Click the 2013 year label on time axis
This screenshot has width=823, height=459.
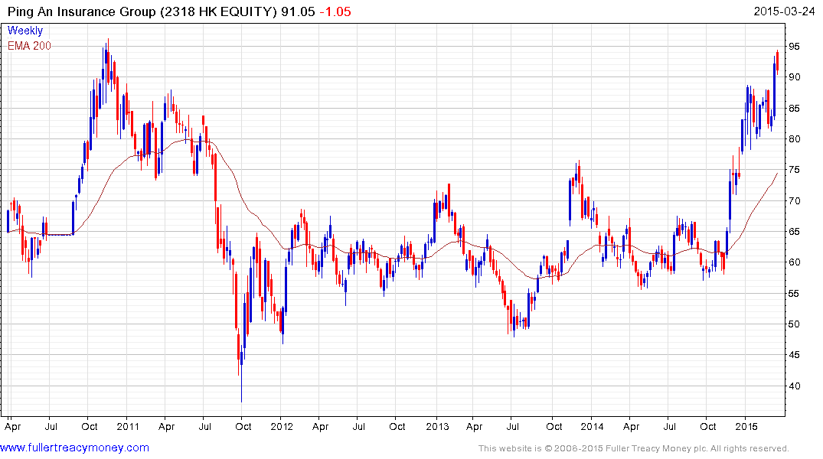(438, 426)
